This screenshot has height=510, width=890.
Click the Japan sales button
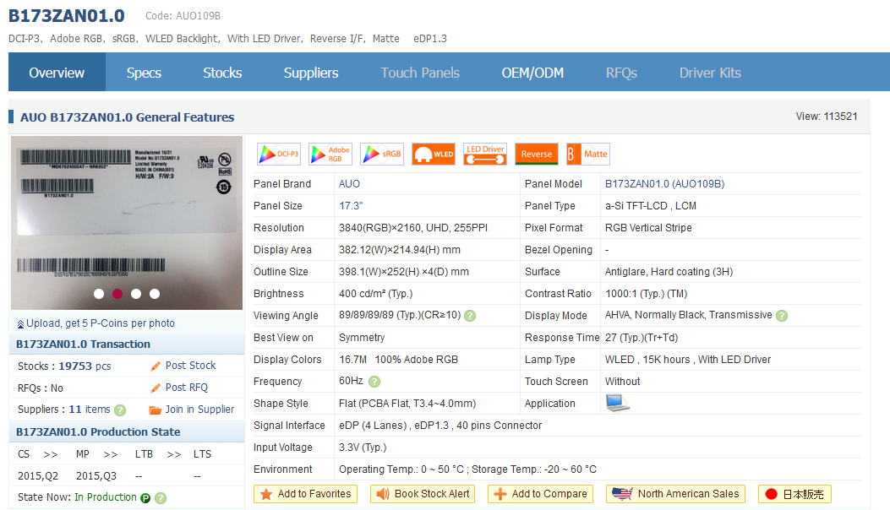tap(794, 494)
